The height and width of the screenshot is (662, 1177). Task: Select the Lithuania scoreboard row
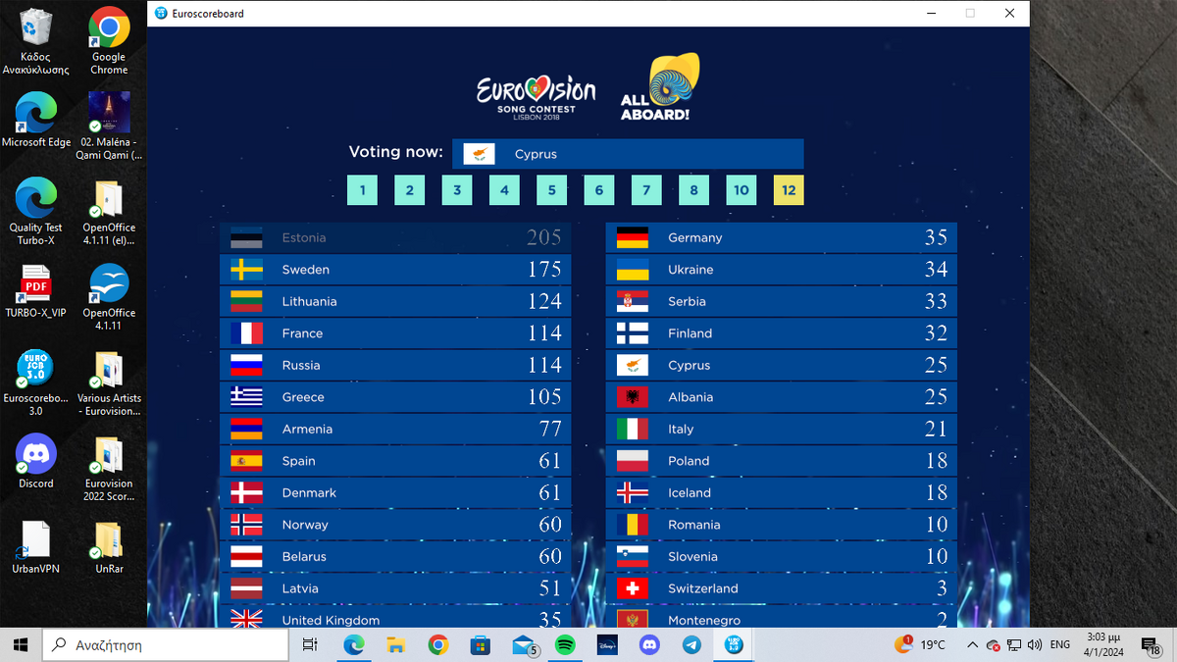pyautogui.click(x=395, y=301)
